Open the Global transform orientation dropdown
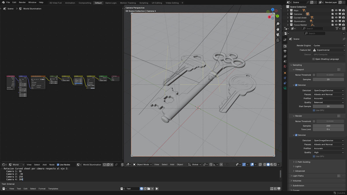 click(x=195, y=164)
